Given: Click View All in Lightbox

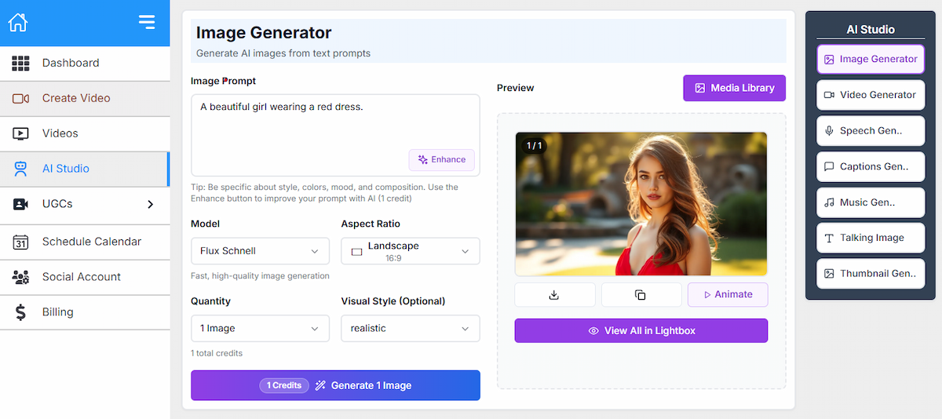Looking at the screenshot, I should click(641, 331).
